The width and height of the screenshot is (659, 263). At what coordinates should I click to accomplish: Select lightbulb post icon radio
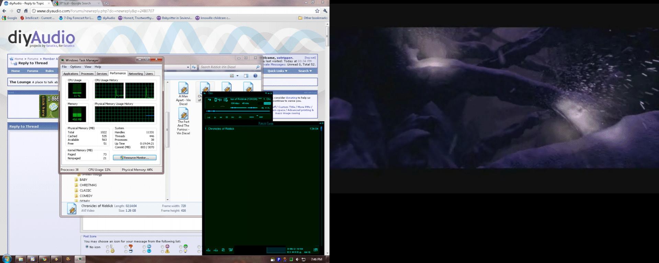coord(181,251)
